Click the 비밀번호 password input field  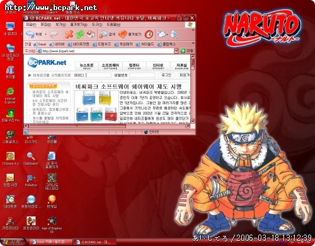click(x=142, y=75)
